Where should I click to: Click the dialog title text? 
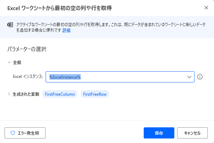[60, 8]
